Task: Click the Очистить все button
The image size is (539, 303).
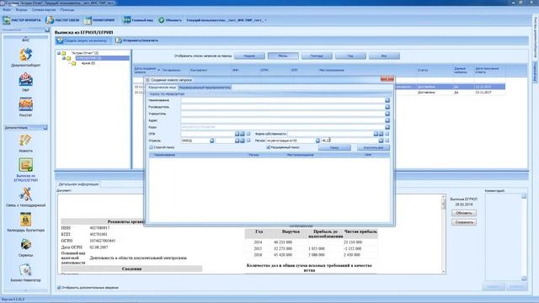Action: pyautogui.click(x=373, y=148)
